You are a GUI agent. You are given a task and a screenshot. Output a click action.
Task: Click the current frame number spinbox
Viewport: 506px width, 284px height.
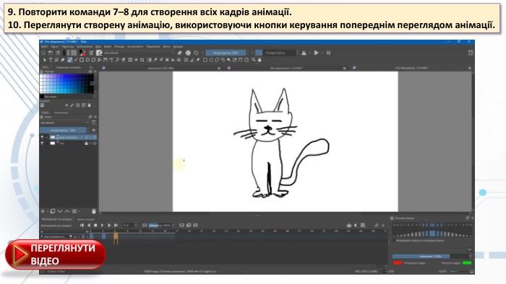[130, 225]
